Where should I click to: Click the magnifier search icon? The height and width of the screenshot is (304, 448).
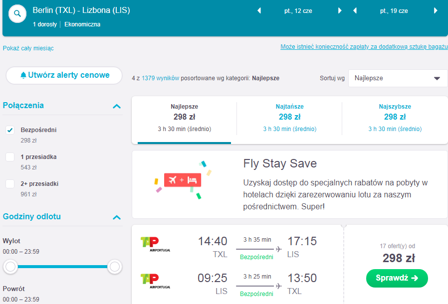[x=17, y=13]
